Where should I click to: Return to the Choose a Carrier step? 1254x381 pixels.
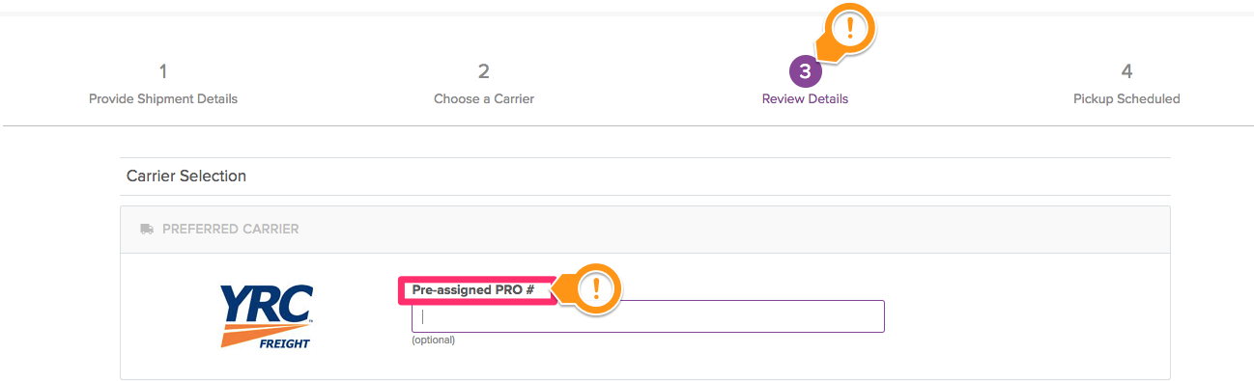click(x=484, y=98)
